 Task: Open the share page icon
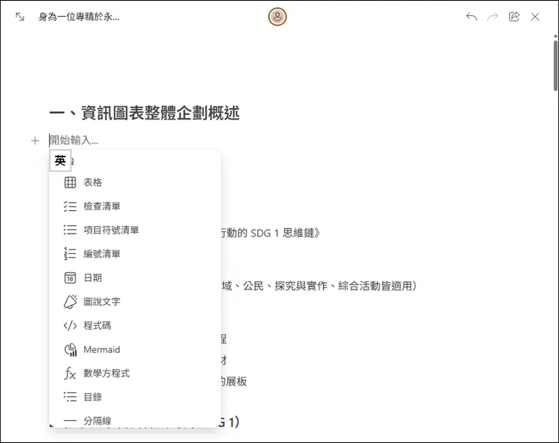(x=514, y=17)
